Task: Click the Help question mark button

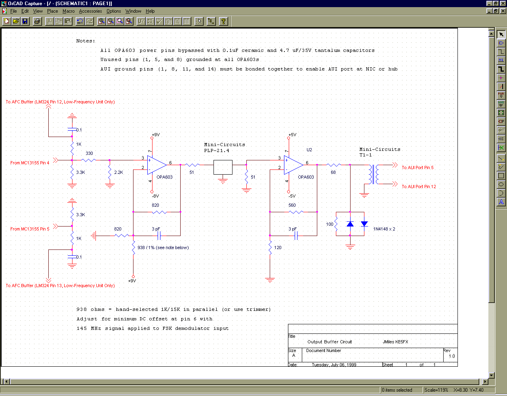Action: pos(223,21)
